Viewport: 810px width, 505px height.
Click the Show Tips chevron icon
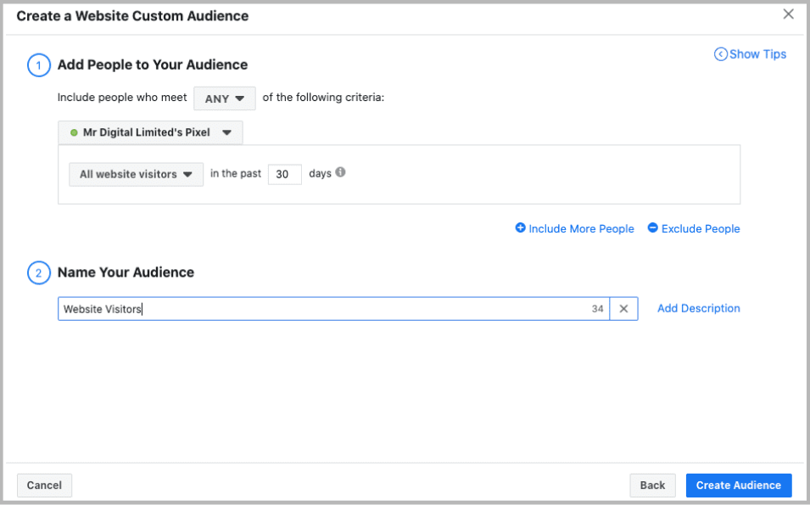(x=721, y=54)
